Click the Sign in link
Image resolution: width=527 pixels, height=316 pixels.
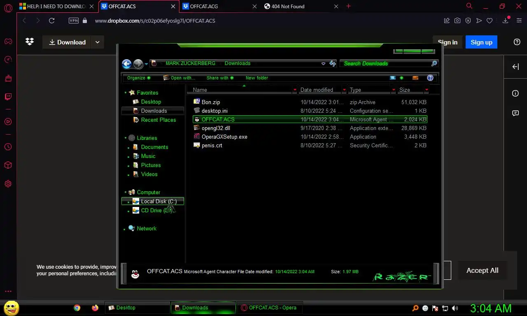448,42
